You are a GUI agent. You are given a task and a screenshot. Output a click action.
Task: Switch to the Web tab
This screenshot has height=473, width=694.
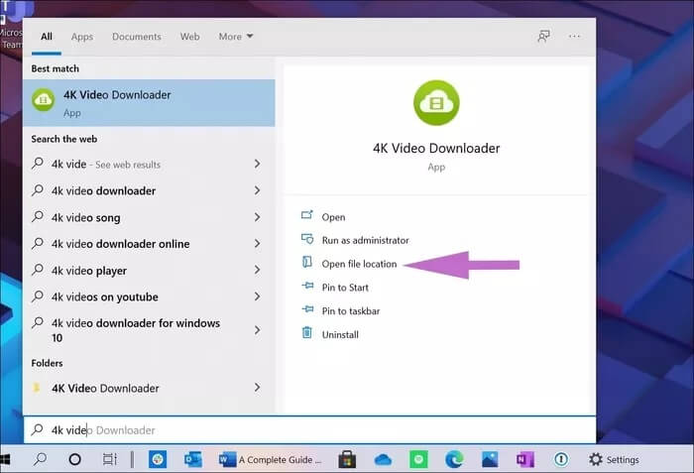(x=189, y=37)
